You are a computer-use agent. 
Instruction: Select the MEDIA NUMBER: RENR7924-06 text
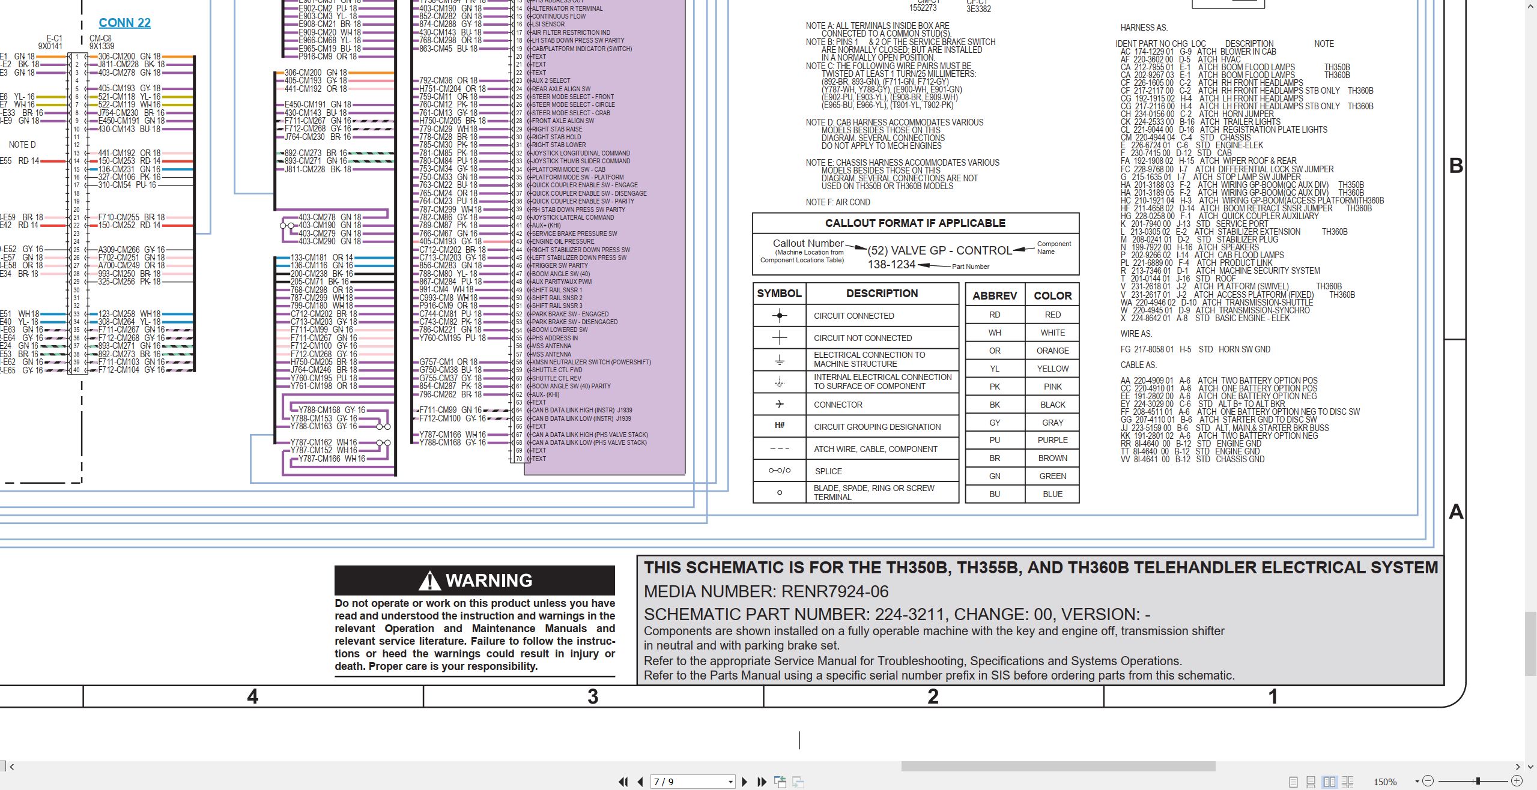[766, 591]
